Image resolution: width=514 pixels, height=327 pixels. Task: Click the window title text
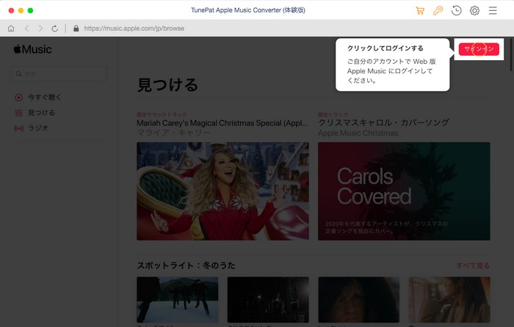coord(248,10)
